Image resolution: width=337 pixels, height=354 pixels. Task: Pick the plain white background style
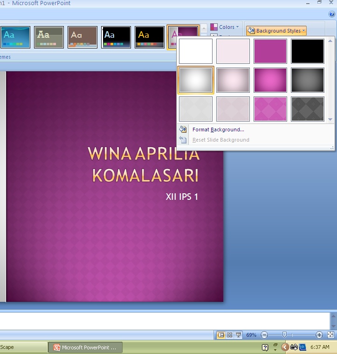point(196,51)
